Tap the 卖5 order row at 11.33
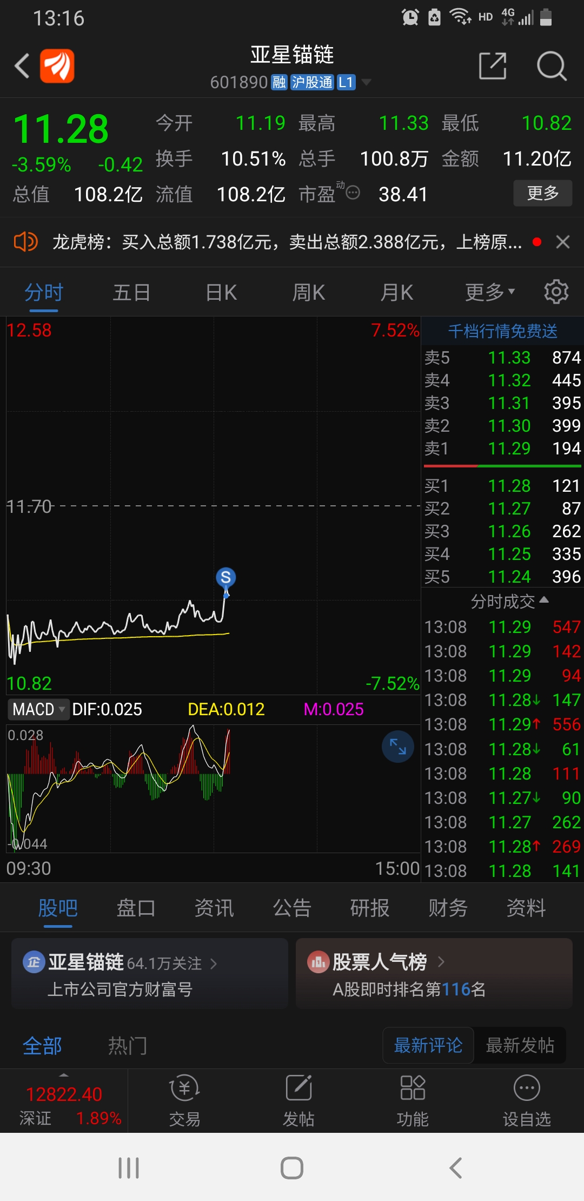 (502, 358)
